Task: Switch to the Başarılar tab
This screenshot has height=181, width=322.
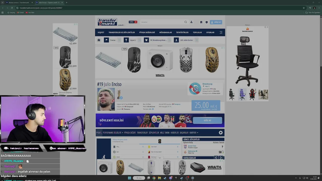Action: pos(184,133)
